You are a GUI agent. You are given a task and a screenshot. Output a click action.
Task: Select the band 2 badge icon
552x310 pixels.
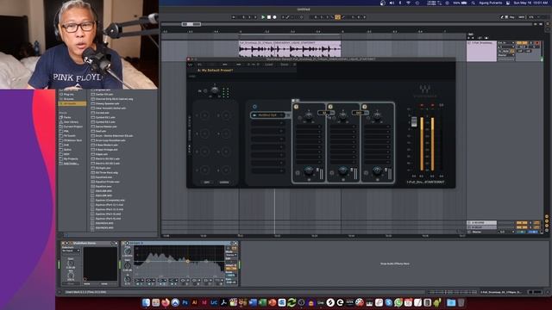point(330,107)
